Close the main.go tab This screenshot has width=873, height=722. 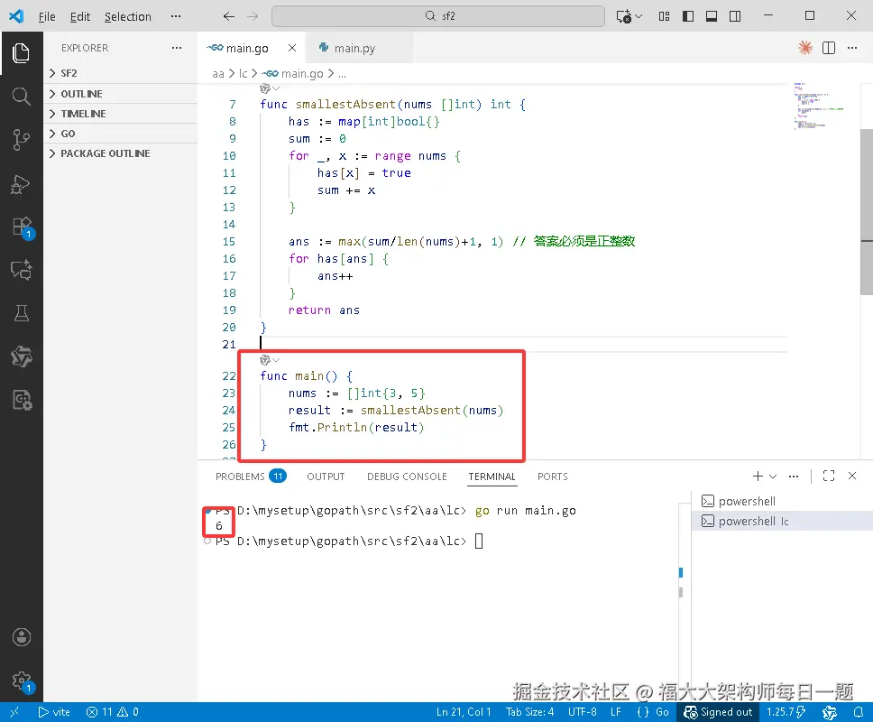(x=291, y=48)
